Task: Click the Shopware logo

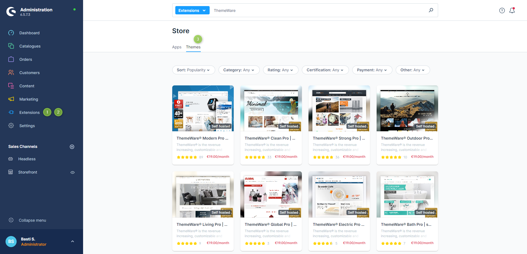Action: (11, 12)
